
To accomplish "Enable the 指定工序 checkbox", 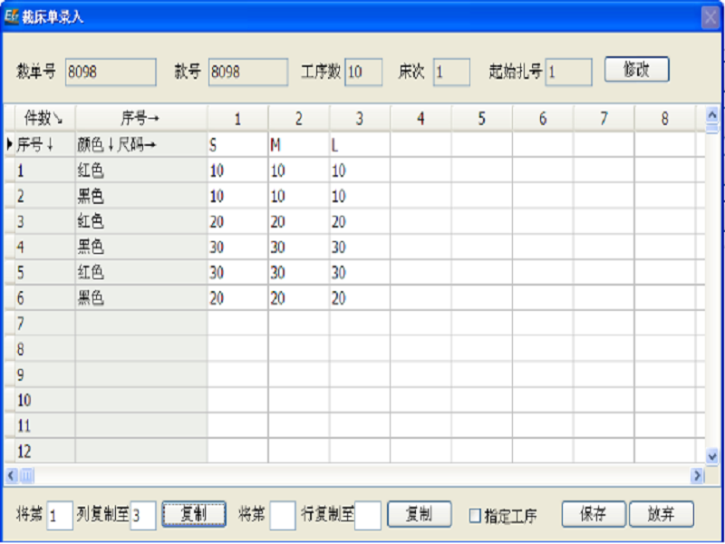I will (x=474, y=516).
